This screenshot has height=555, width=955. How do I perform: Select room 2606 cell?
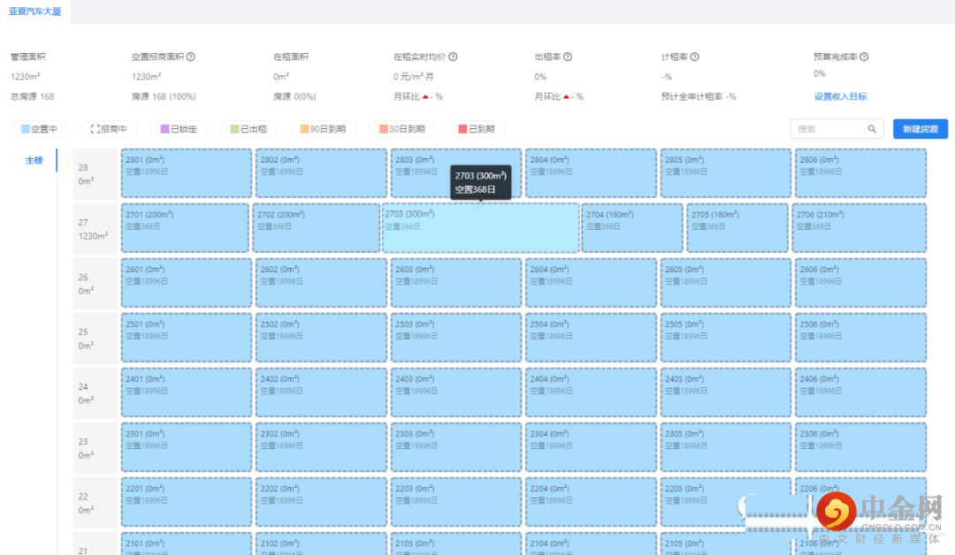(x=860, y=283)
